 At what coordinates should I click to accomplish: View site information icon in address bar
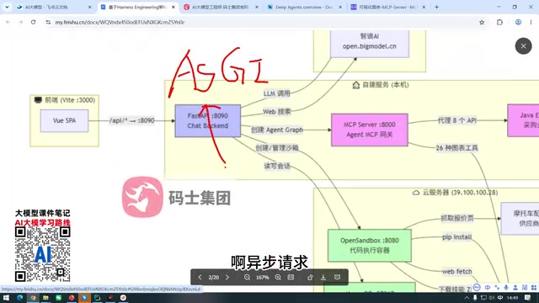pos(48,22)
